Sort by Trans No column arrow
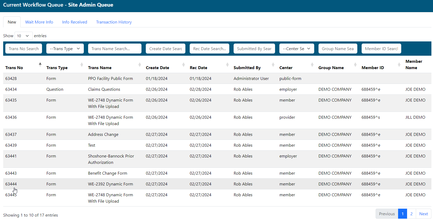The width and height of the screenshot is (433, 220). point(40,64)
